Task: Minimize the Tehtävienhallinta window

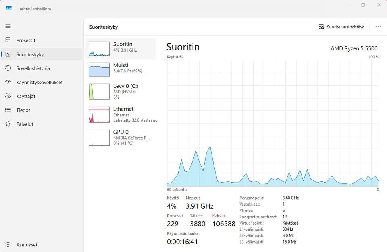Action: [347, 5]
